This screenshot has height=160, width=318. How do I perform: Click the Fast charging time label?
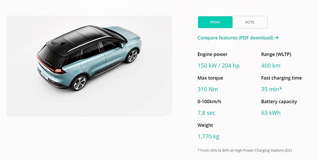click(x=282, y=78)
